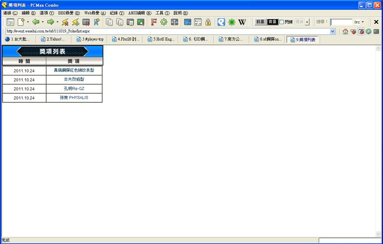Switch to tab 7.南方公...

click(231, 39)
